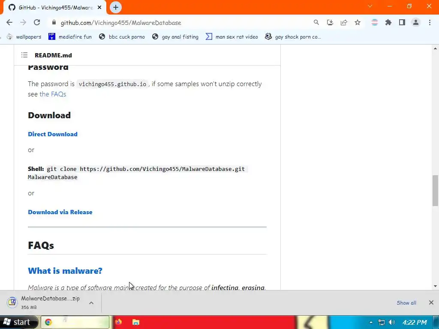Viewport: 439px width, 329px height.
Task: Open Chrome's three-dot menu
Action: click(430, 23)
